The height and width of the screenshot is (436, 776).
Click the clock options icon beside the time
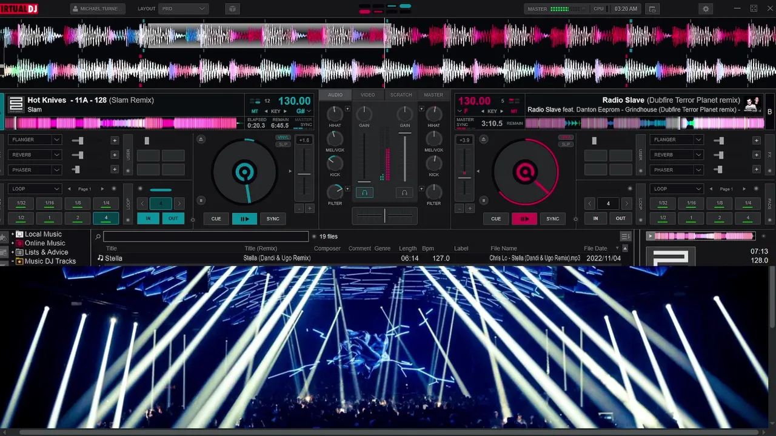[x=652, y=9]
